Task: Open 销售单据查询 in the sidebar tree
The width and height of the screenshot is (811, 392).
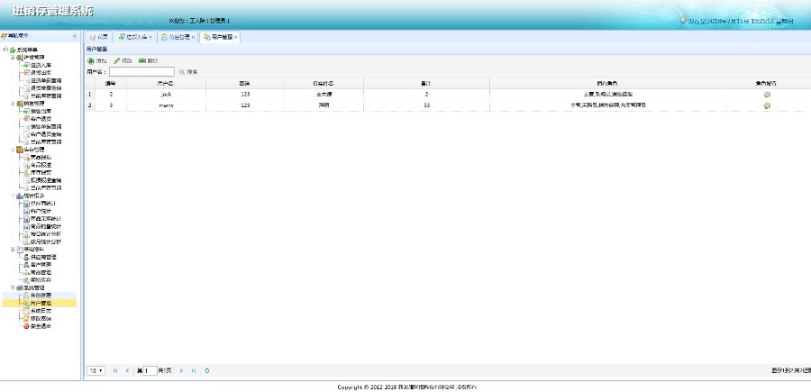Action: 46,127
